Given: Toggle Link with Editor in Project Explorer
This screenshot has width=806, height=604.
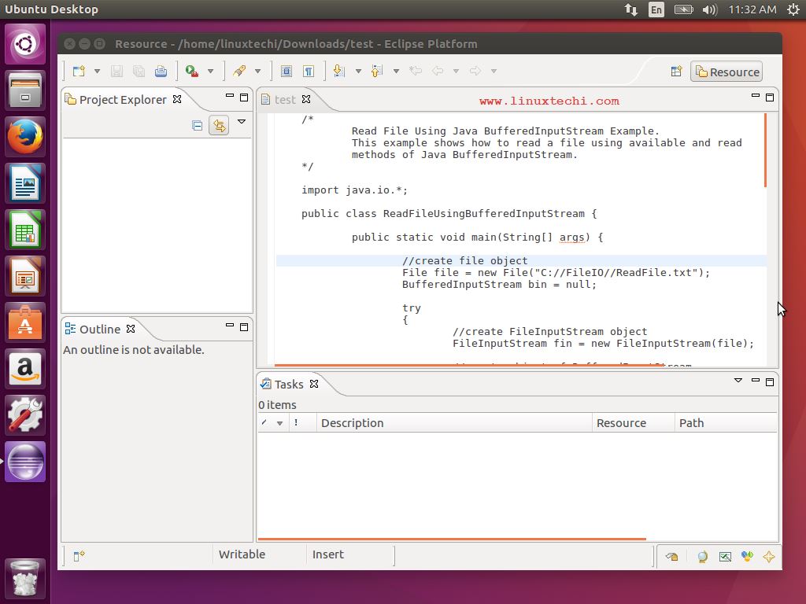Looking at the screenshot, I should tap(219, 125).
